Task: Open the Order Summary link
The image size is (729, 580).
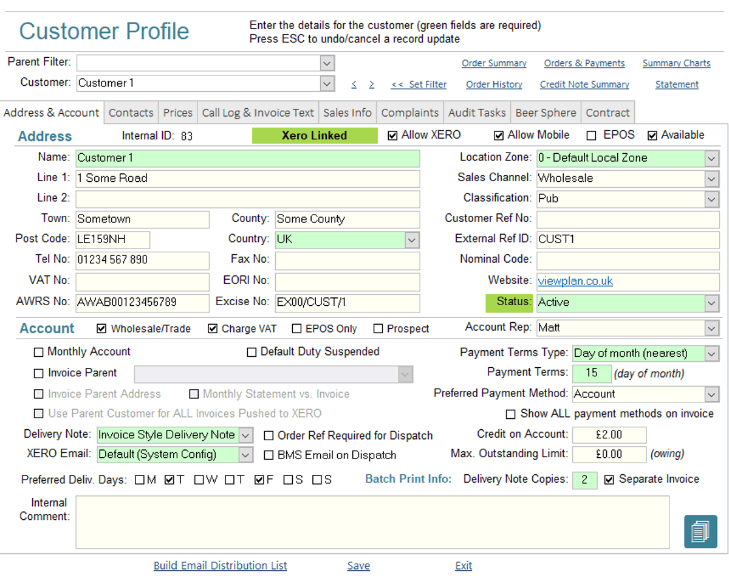Action: point(494,63)
